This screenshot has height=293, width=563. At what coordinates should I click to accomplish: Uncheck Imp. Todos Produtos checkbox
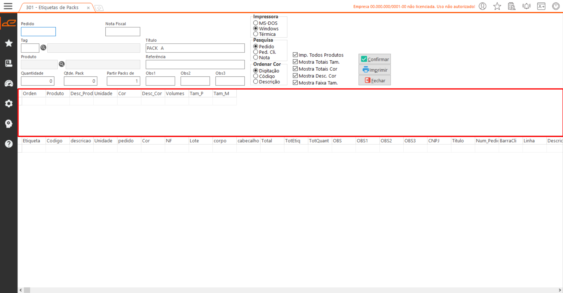coord(295,55)
